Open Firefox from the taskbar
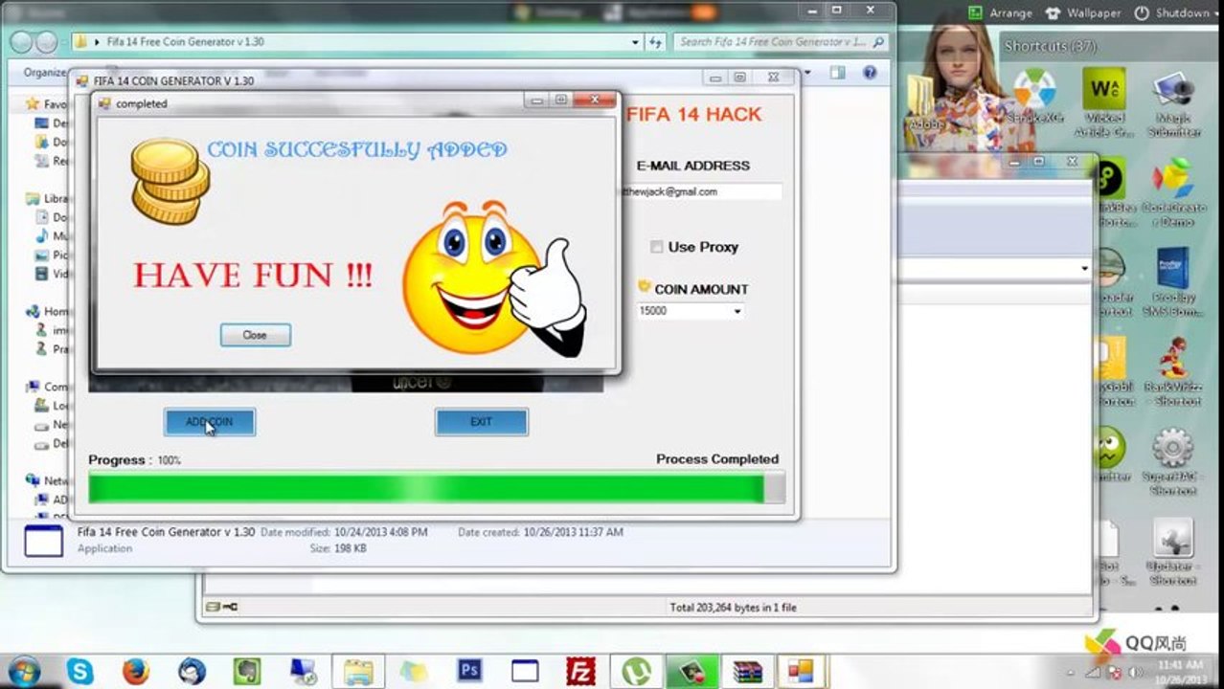1224x689 pixels. click(x=135, y=672)
